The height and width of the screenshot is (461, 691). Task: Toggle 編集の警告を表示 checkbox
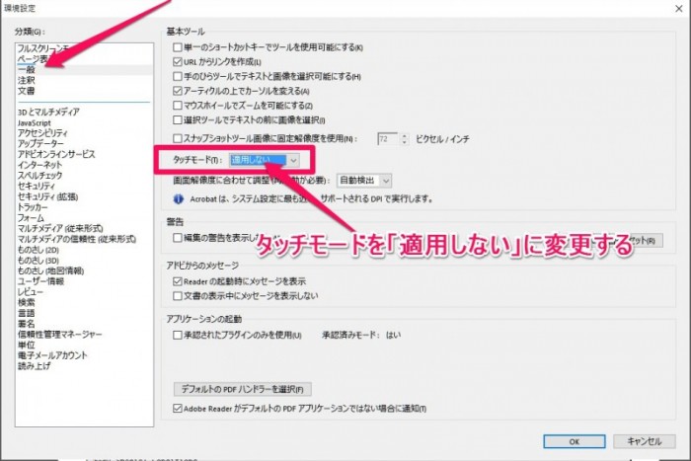(178, 238)
